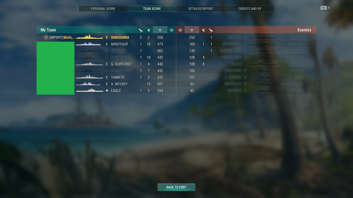Open the Credits and XP tab

pyautogui.click(x=250, y=9)
